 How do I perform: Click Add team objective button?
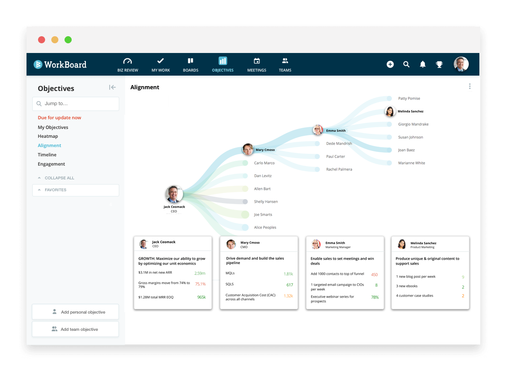(76, 329)
